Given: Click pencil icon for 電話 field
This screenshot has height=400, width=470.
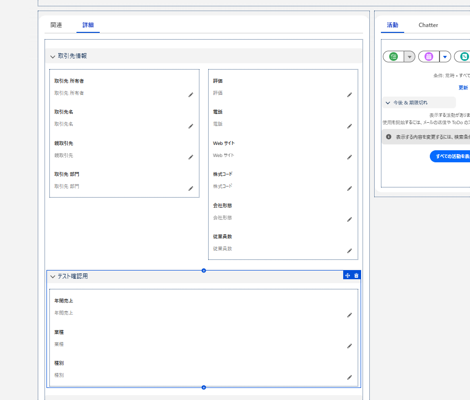Looking at the screenshot, I should pos(349,126).
